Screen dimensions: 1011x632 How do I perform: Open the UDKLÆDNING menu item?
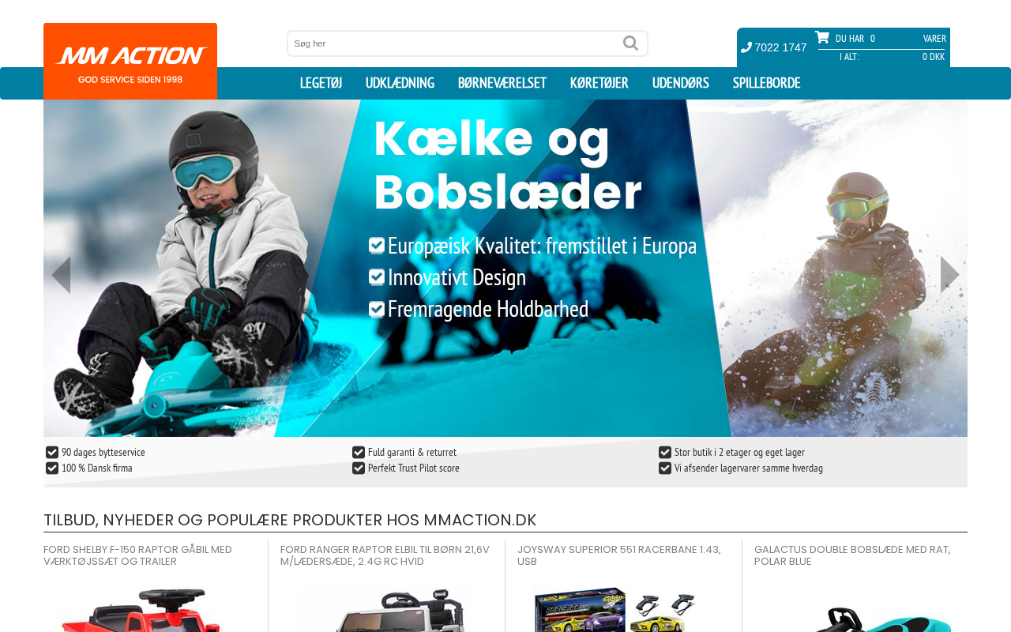pos(400,83)
